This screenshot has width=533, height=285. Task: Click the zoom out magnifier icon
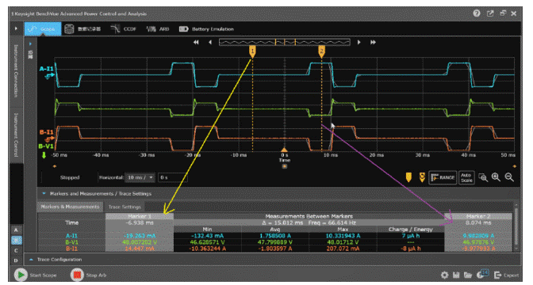[x=509, y=177]
